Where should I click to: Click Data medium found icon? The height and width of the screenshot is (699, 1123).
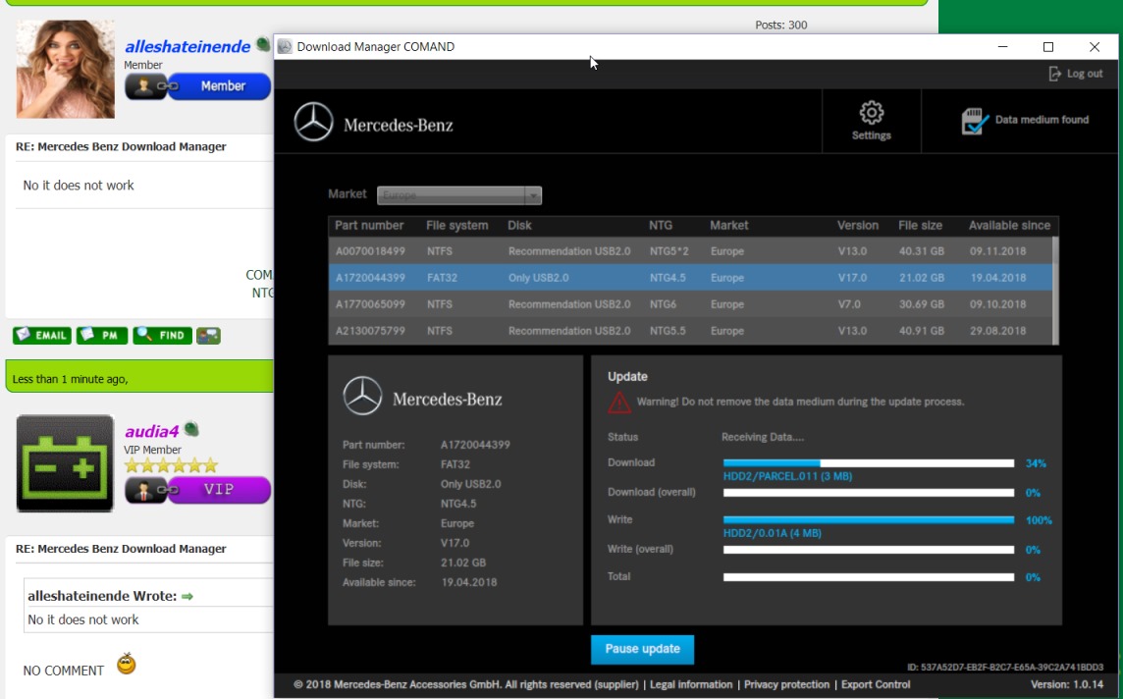(975, 121)
